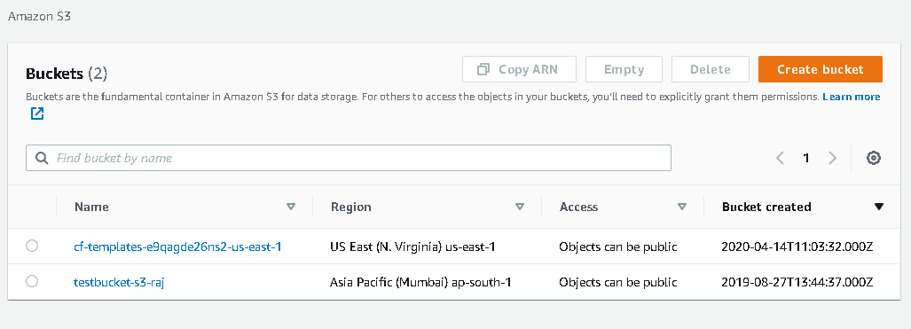911x329 pixels.
Task: Click Objects can be public for cf-templates row
Action: (618, 247)
